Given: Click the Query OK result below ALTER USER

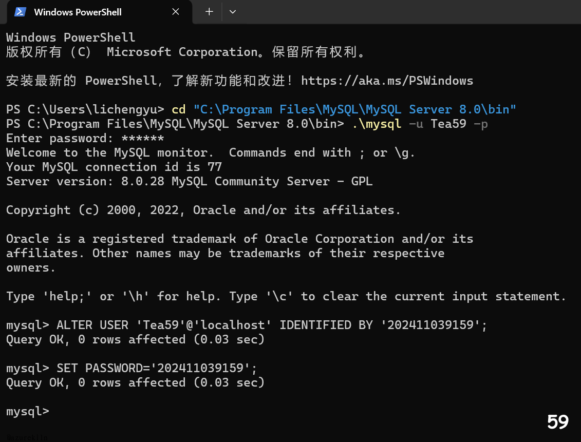Looking at the screenshot, I should (135, 339).
